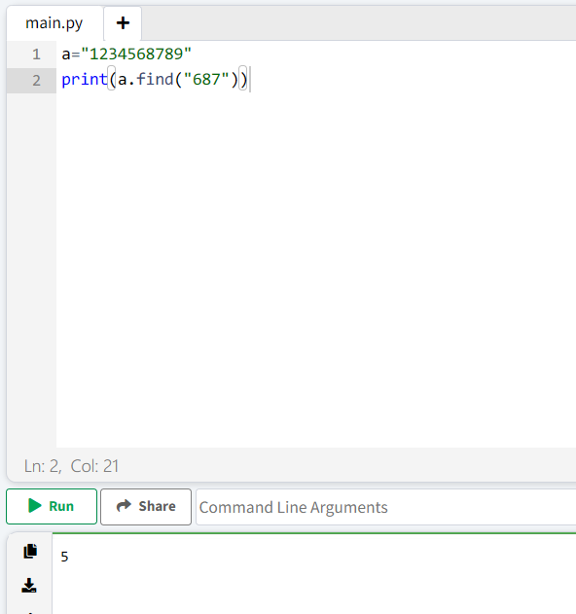Viewport: 576px width, 614px height.
Task: Click the output value 5
Action: point(64,557)
